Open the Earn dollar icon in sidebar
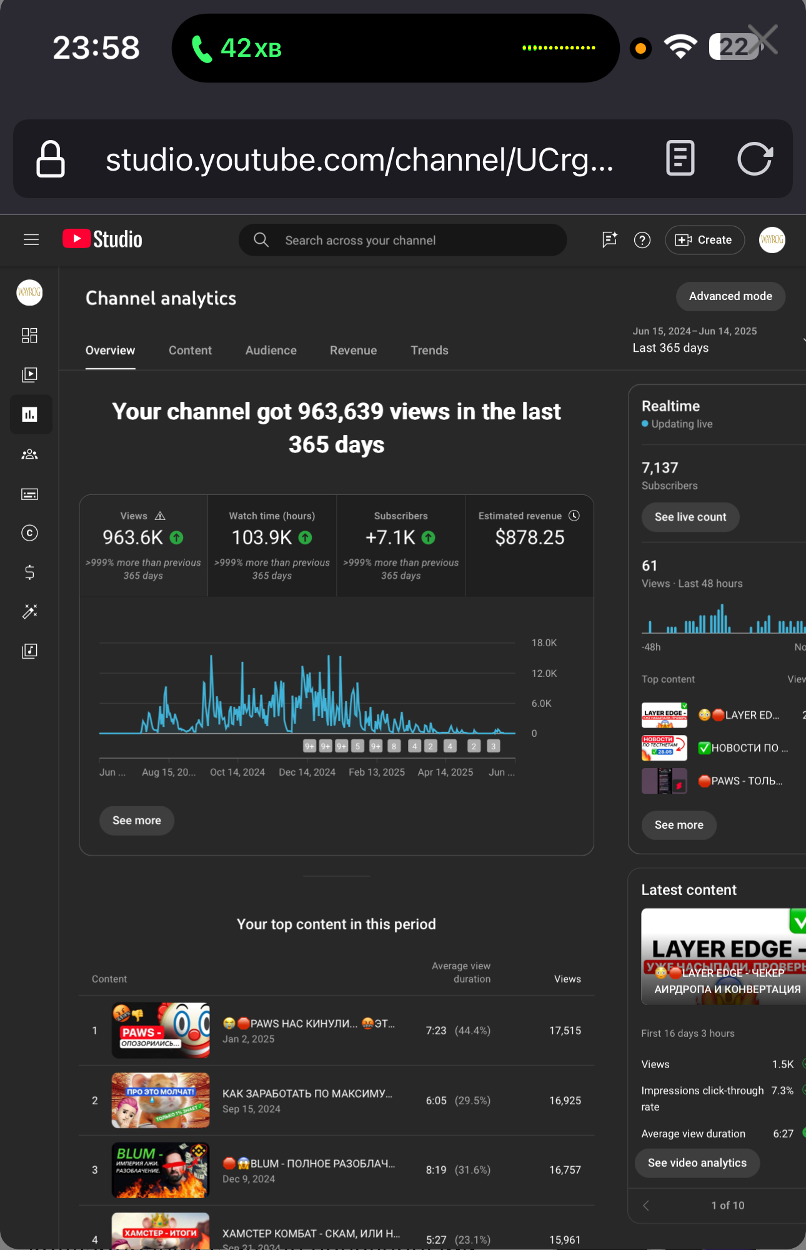The image size is (806, 1250). point(29,572)
